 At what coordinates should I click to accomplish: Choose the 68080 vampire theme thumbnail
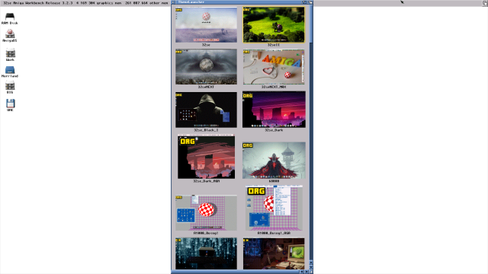point(274,161)
